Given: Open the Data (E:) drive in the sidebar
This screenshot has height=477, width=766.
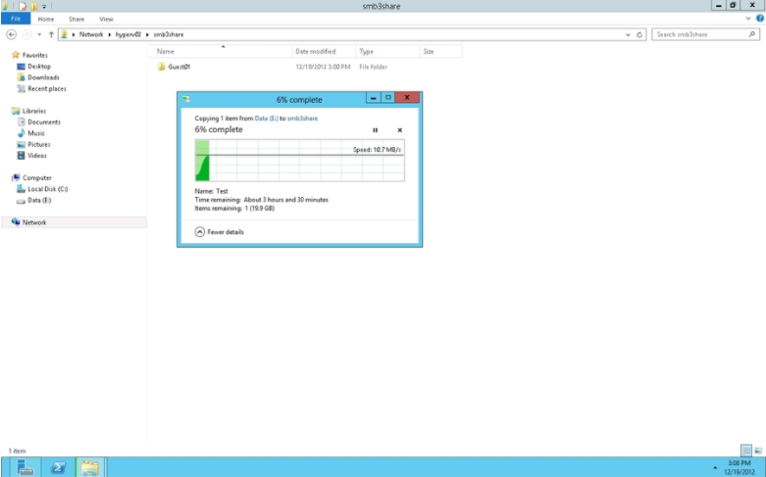Looking at the screenshot, I should pos(39,201).
